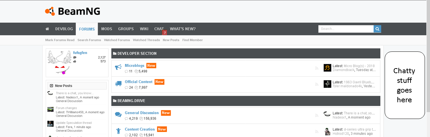Go to the Home icon in navbar
The height and width of the screenshot is (137, 430).
(x=47, y=29)
